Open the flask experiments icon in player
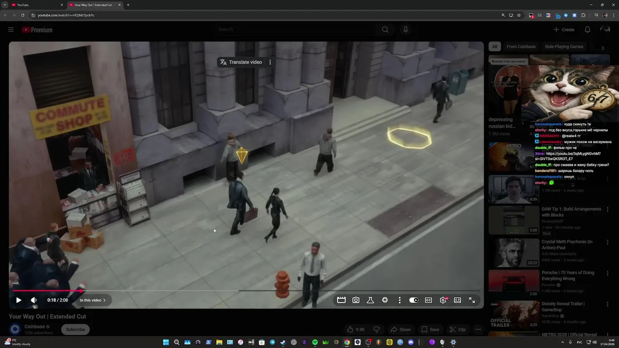Viewport: 619px width, 348px height. pyautogui.click(x=370, y=300)
